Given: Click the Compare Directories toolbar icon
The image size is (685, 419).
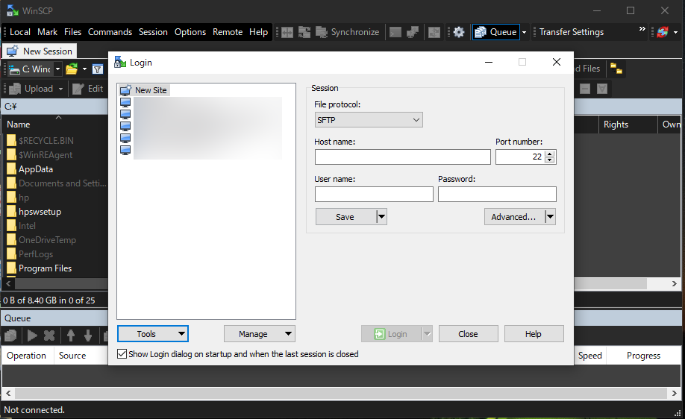Looking at the screenshot, I should click(x=287, y=32).
